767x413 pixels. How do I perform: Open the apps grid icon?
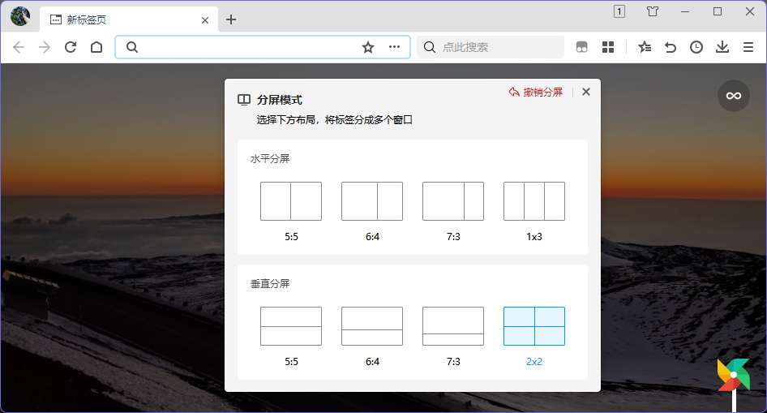[x=608, y=47]
